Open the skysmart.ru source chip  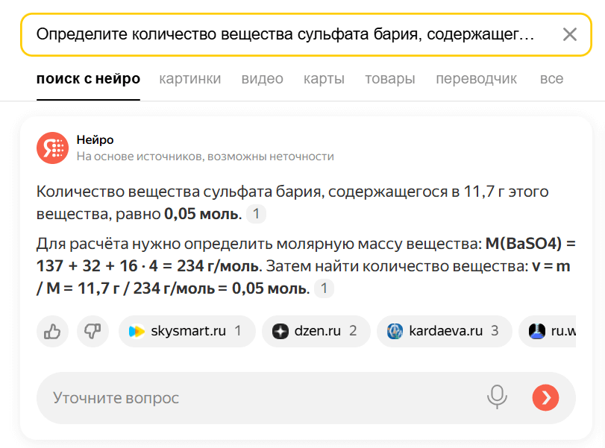[x=186, y=332]
